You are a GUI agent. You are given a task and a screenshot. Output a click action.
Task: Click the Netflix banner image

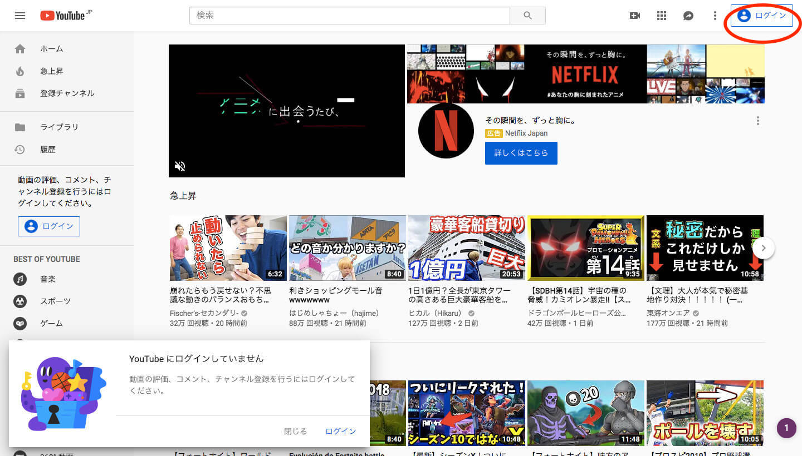coord(586,74)
